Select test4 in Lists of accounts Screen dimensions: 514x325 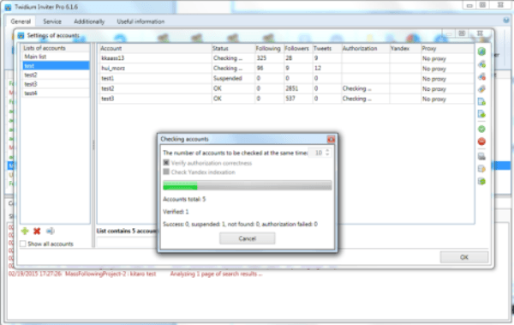(55, 93)
